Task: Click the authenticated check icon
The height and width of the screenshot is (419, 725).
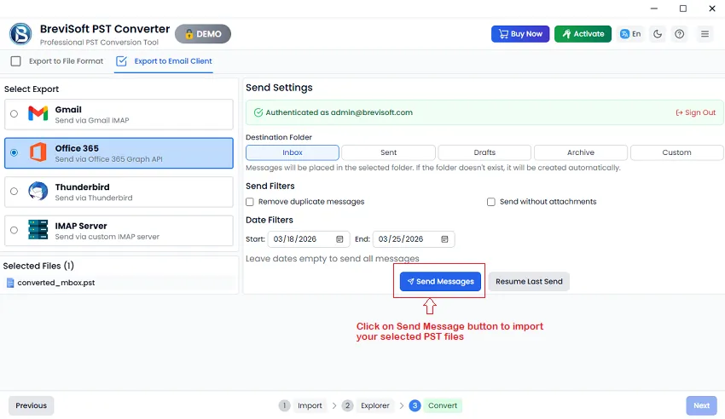Action: 258,112
